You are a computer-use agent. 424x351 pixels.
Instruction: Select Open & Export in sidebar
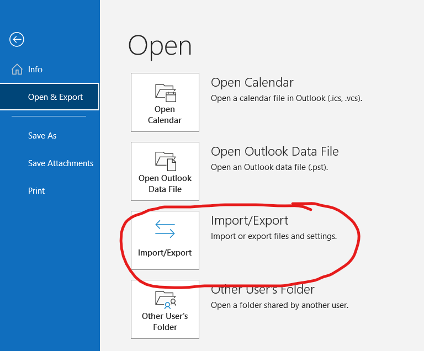[55, 97]
